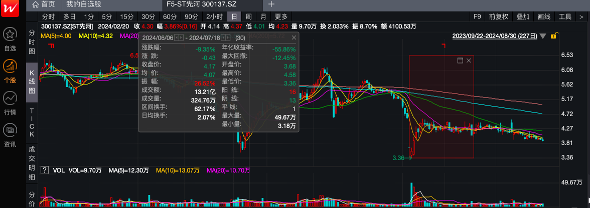
Task: Click the 叠加 overlay button
Action: click(x=523, y=16)
